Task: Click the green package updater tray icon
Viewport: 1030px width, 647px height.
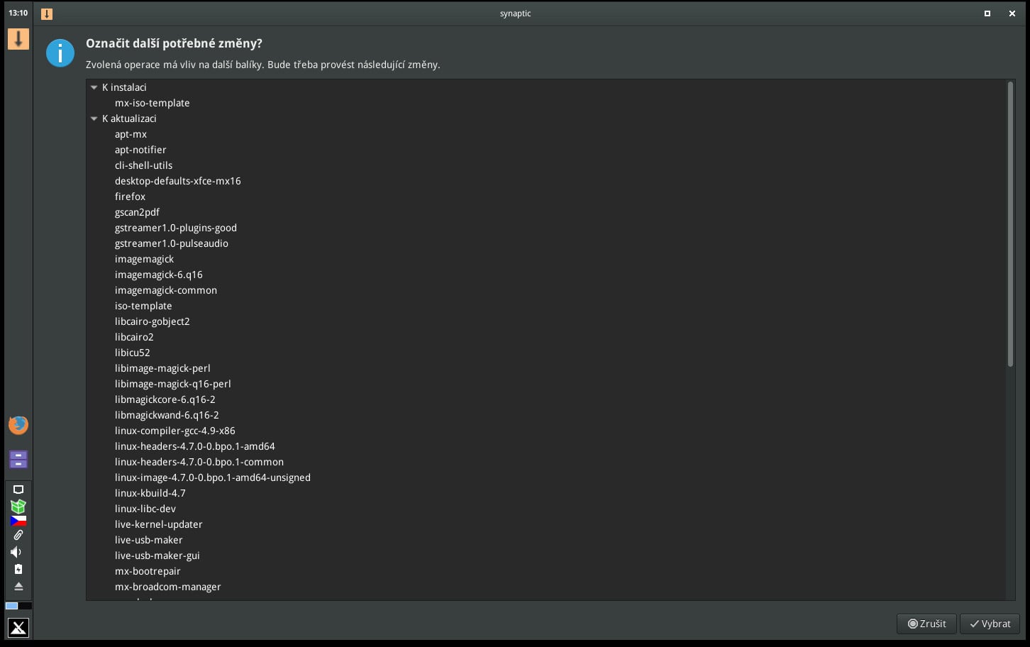Action: point(18,506)
